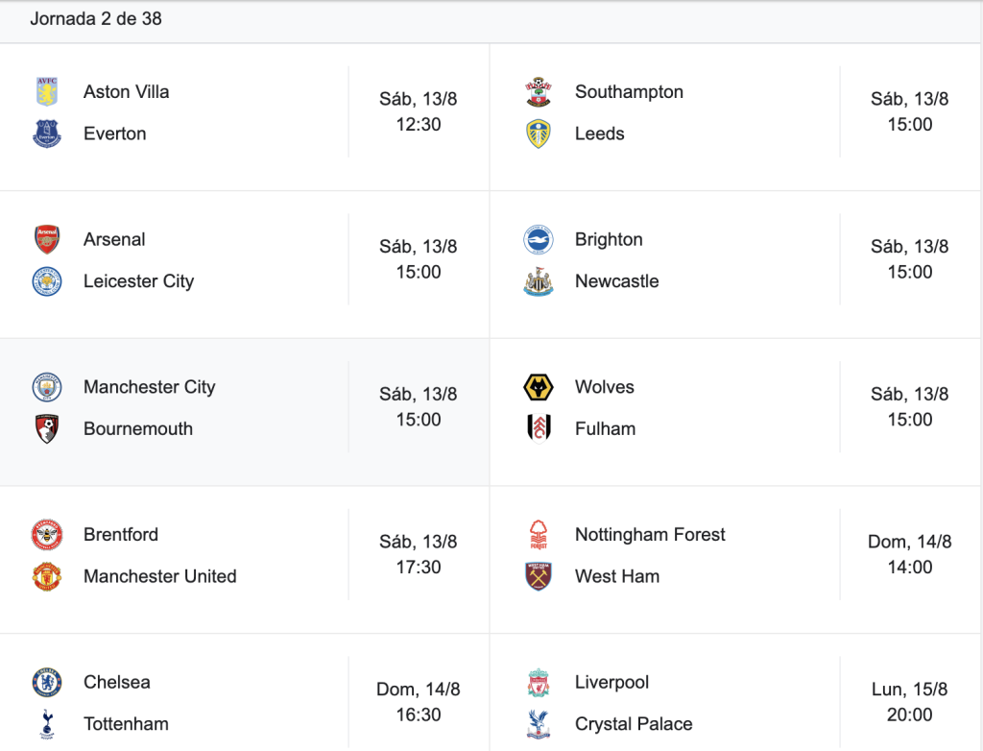Click the Jornada 2 de 38 header
This screenshot has height=751, width=983.
[x=96, y=19]
